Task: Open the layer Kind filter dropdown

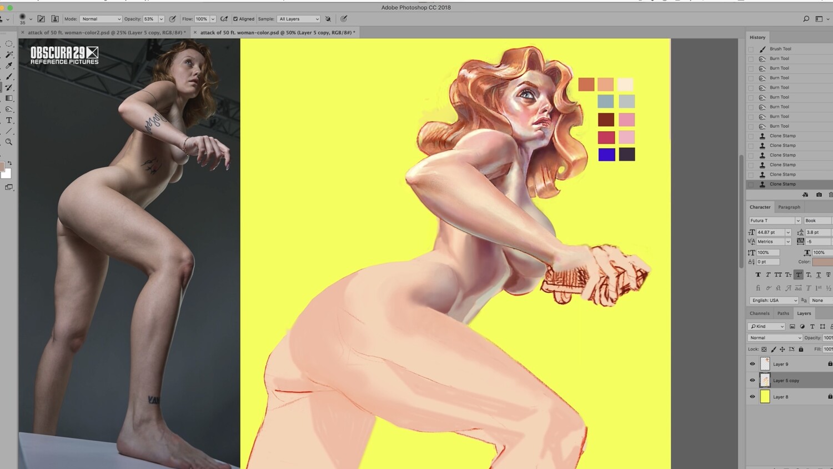Action: point(766,326)
